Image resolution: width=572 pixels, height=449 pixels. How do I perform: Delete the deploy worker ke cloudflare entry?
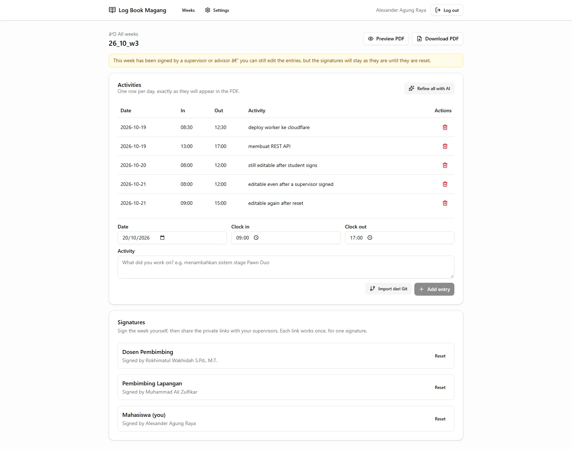click(445, 127)
